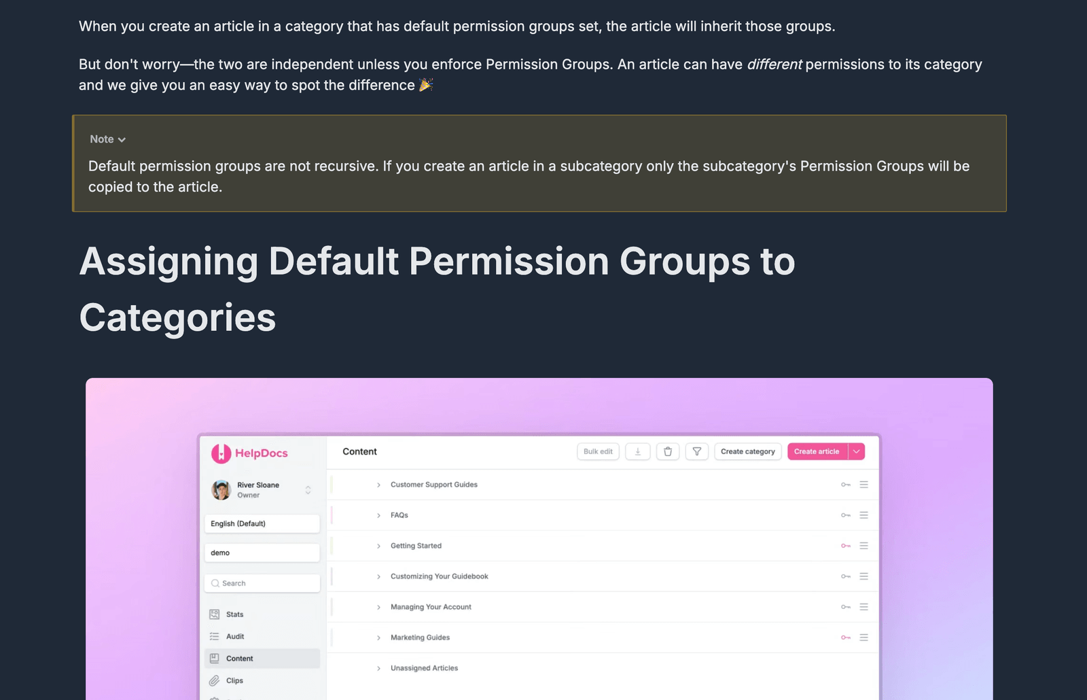Expand the Unassigned Articles row
1087x700 pixels.
378,668
